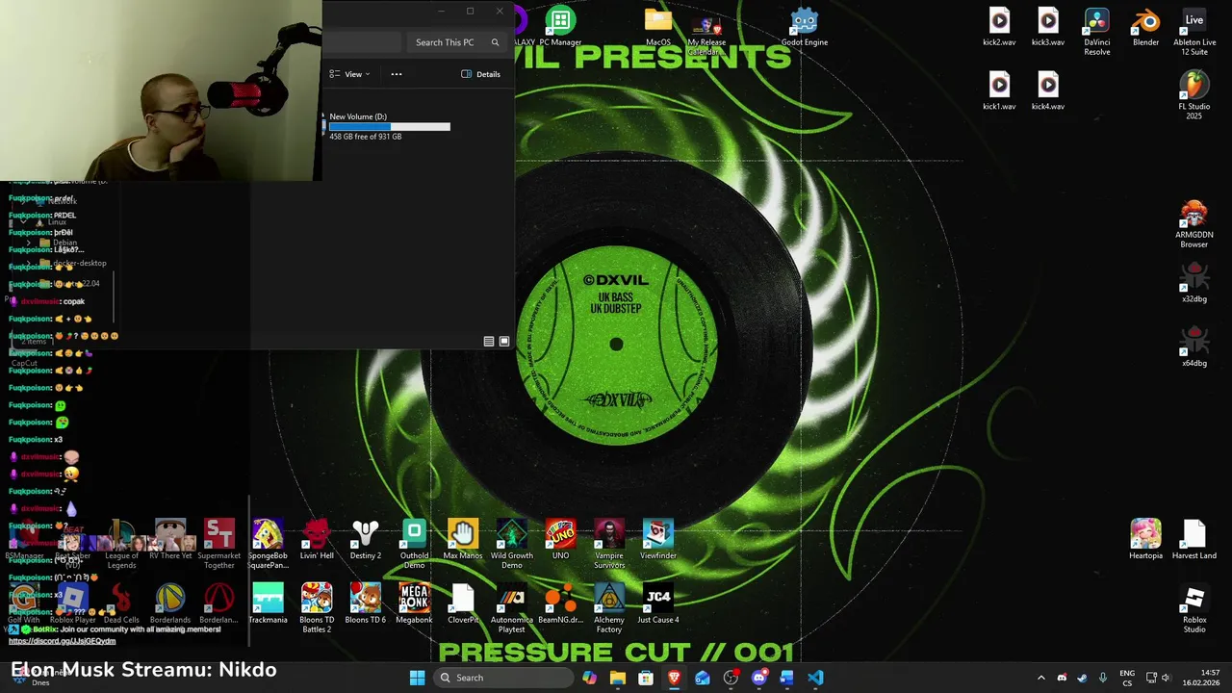
Task: Launch Godot Engine from desktop
Action: [x=804, y=27]
